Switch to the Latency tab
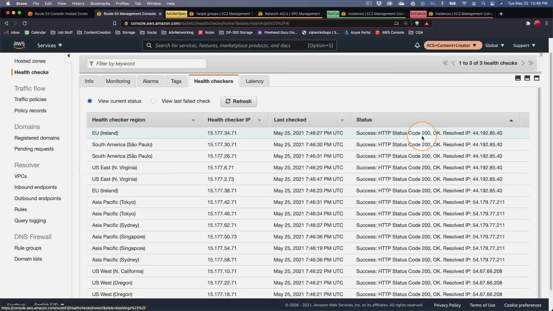 (254, 81)
